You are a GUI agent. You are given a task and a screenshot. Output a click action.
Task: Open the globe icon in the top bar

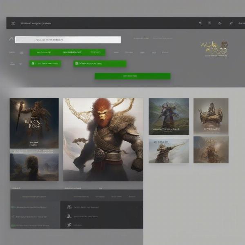coord(220,23)
